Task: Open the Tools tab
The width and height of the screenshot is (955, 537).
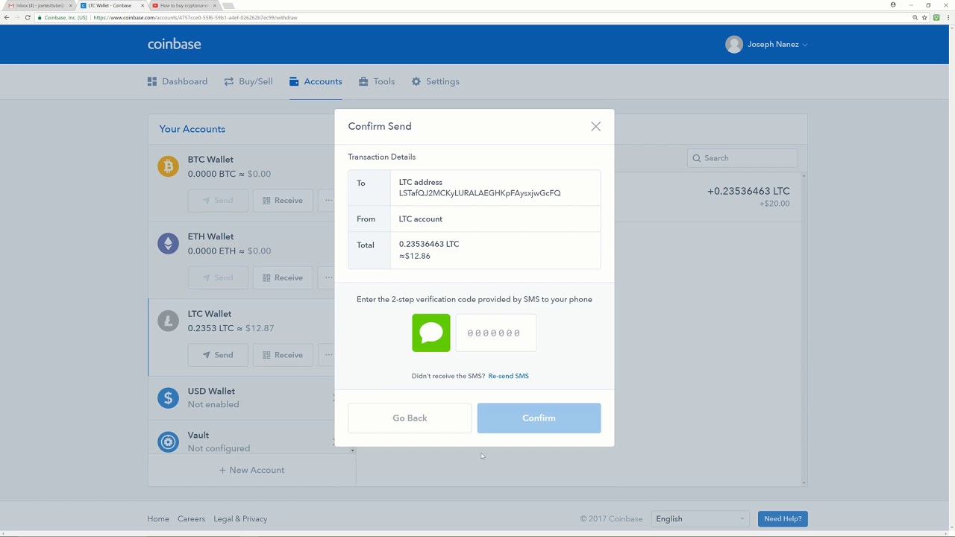Action: coord(377,81)
